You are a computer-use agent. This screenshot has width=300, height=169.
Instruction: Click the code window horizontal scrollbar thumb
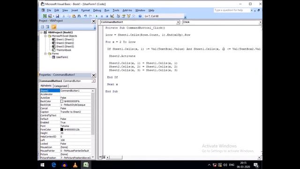click(116, 157)
